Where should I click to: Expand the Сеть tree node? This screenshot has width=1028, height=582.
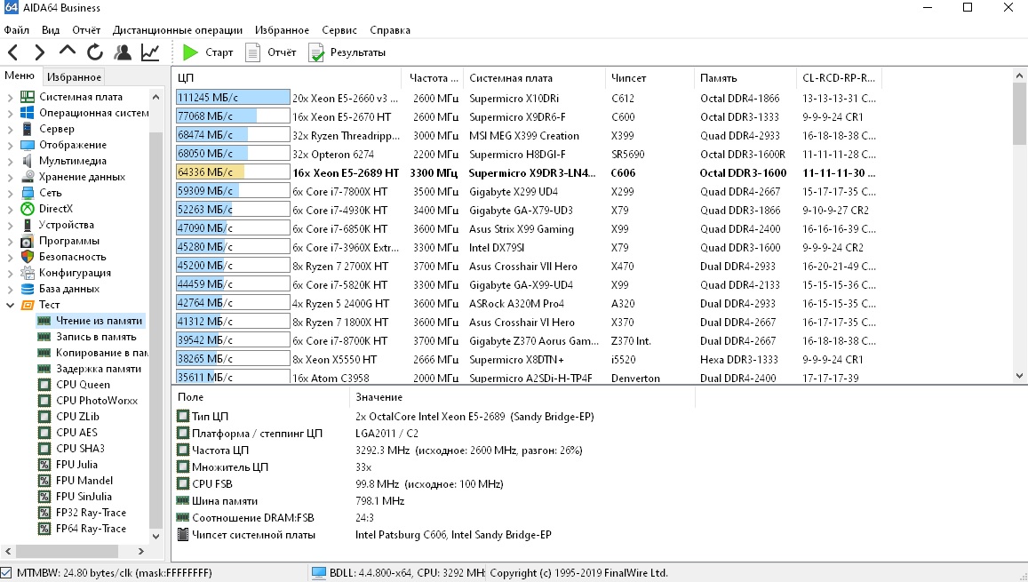coord(10,193)
